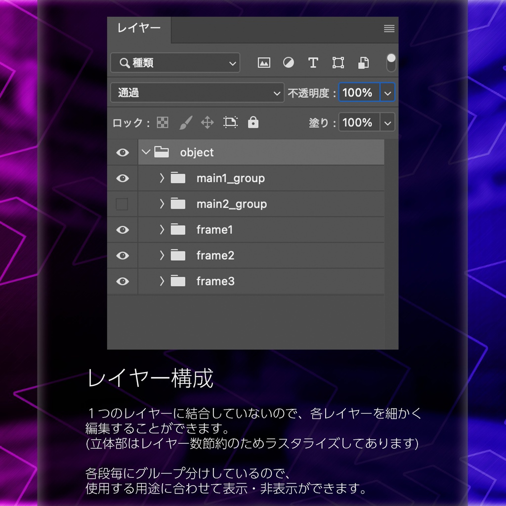506x506 pixels.
Task: Show the hidden main2_group layer group
Action: point(122,204)
